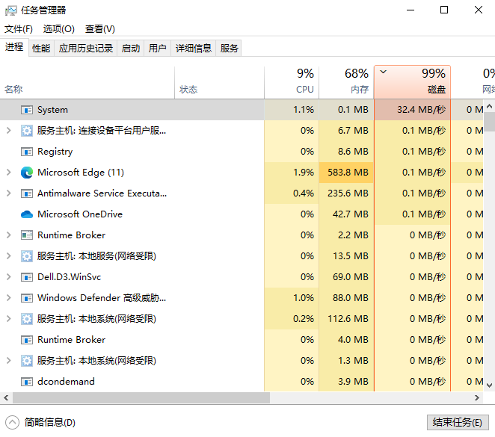The height and width of the screenshot is (437, 495).
Task: Switch to the 启动 tab
Action: pyautogui.click(x=131, y=49)
